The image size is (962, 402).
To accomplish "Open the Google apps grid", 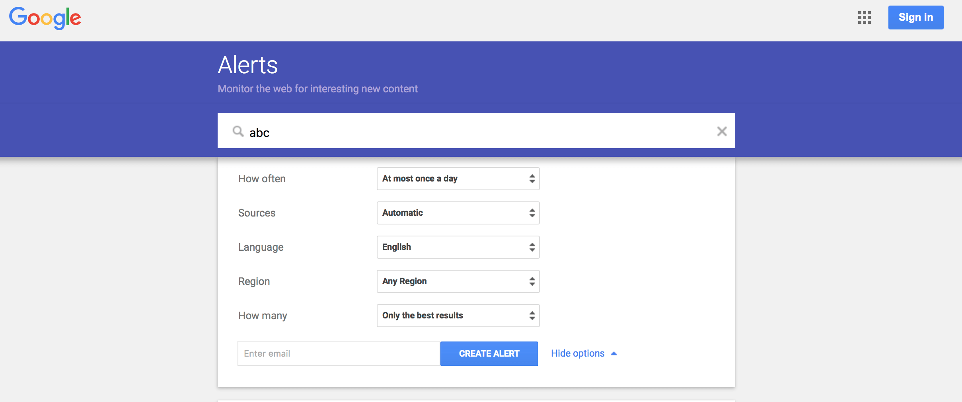I will tap(864, 18).
